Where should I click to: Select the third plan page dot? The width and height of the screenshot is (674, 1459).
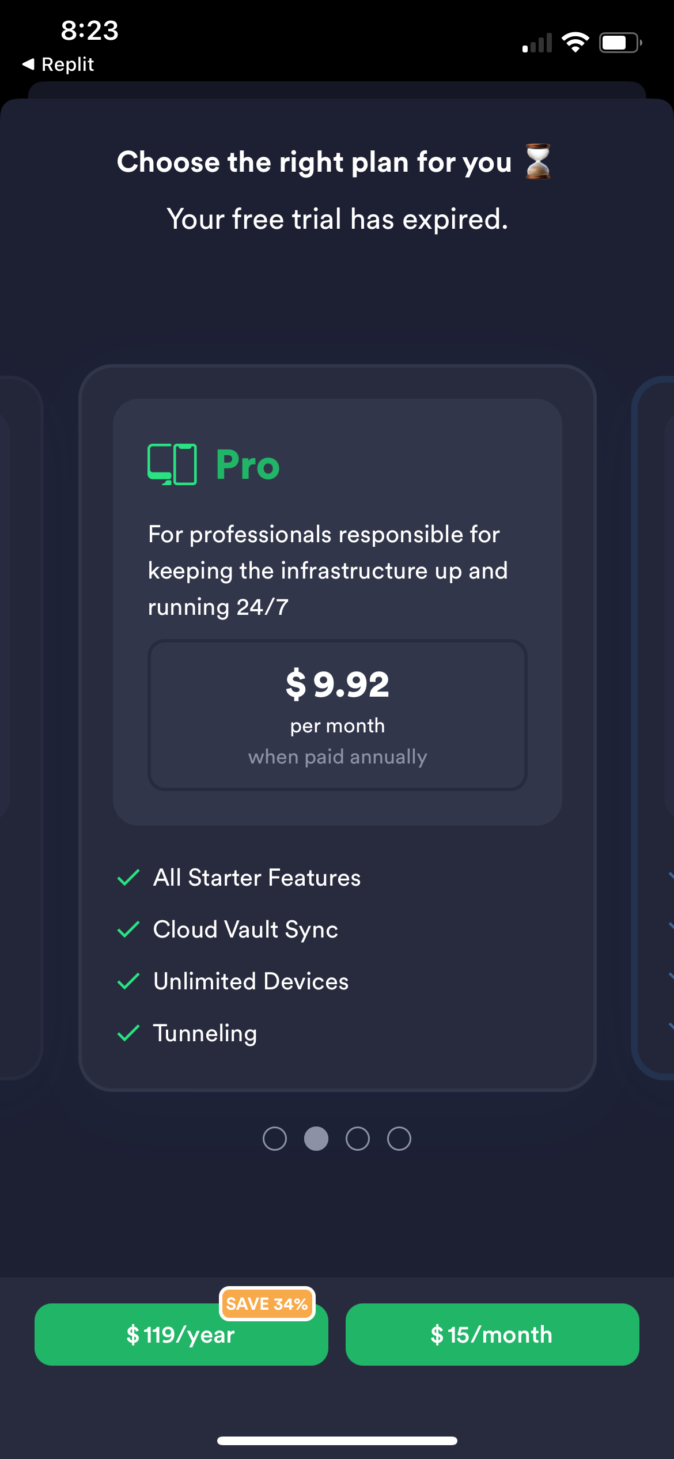(358, 1139)
